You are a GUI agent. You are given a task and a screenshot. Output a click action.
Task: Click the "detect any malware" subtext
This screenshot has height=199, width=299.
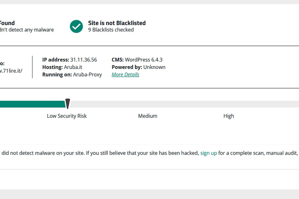[27, 30]
